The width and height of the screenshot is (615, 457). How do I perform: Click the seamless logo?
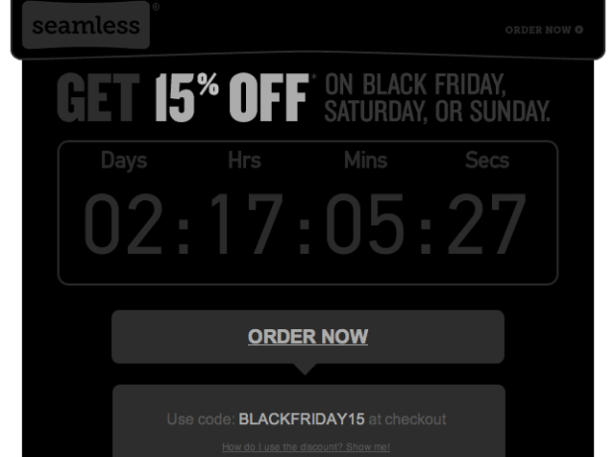point(86,25)
